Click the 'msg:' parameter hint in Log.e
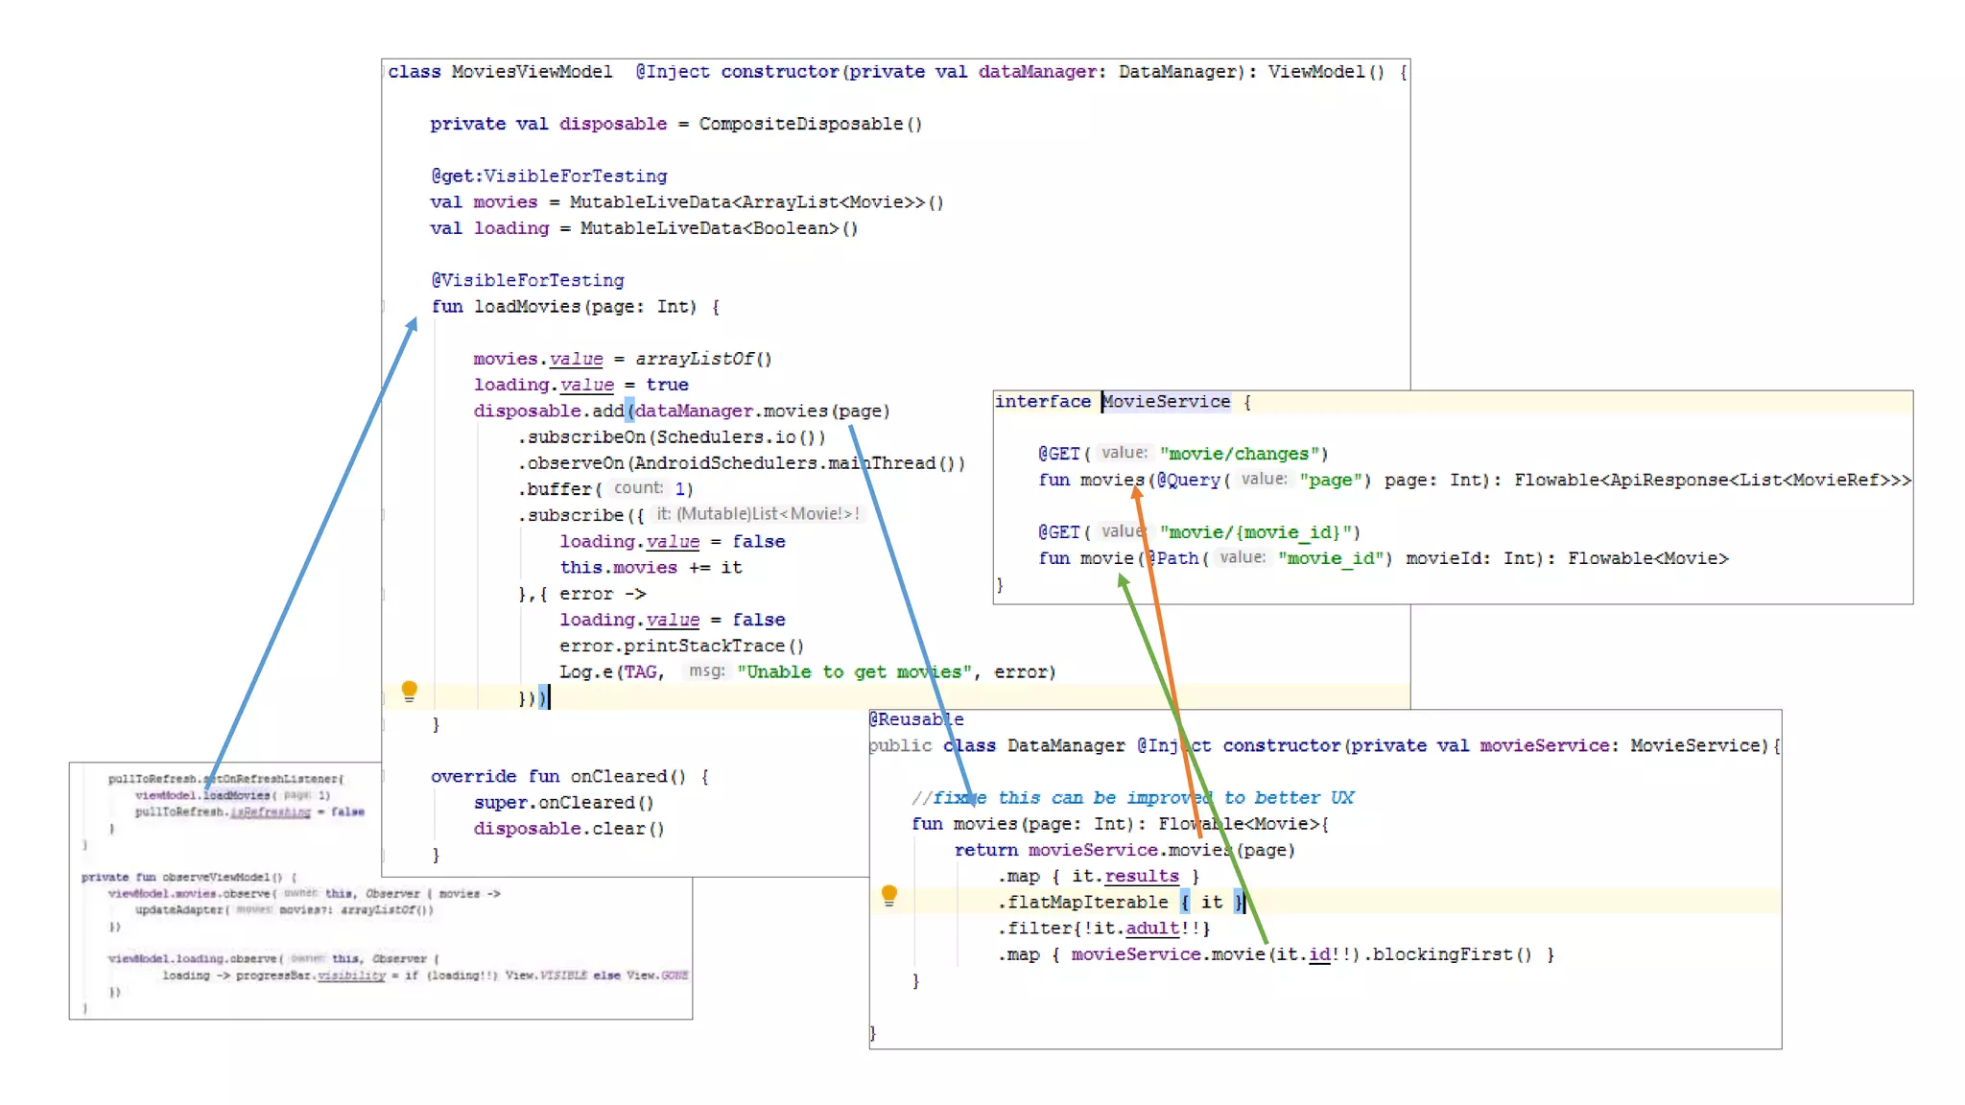 coord(706,671)
